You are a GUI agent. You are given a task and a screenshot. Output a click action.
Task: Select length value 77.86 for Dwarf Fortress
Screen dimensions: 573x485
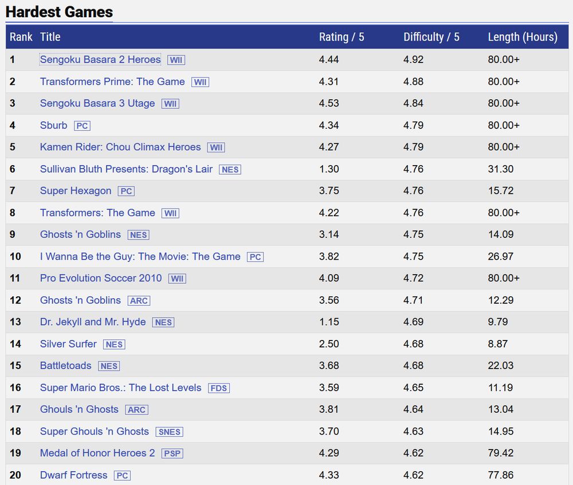[501, 475]
